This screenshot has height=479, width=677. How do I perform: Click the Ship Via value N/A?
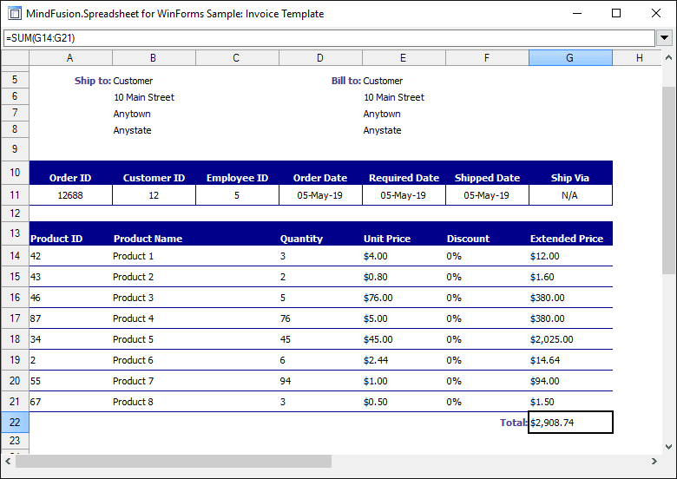[570, 195]
